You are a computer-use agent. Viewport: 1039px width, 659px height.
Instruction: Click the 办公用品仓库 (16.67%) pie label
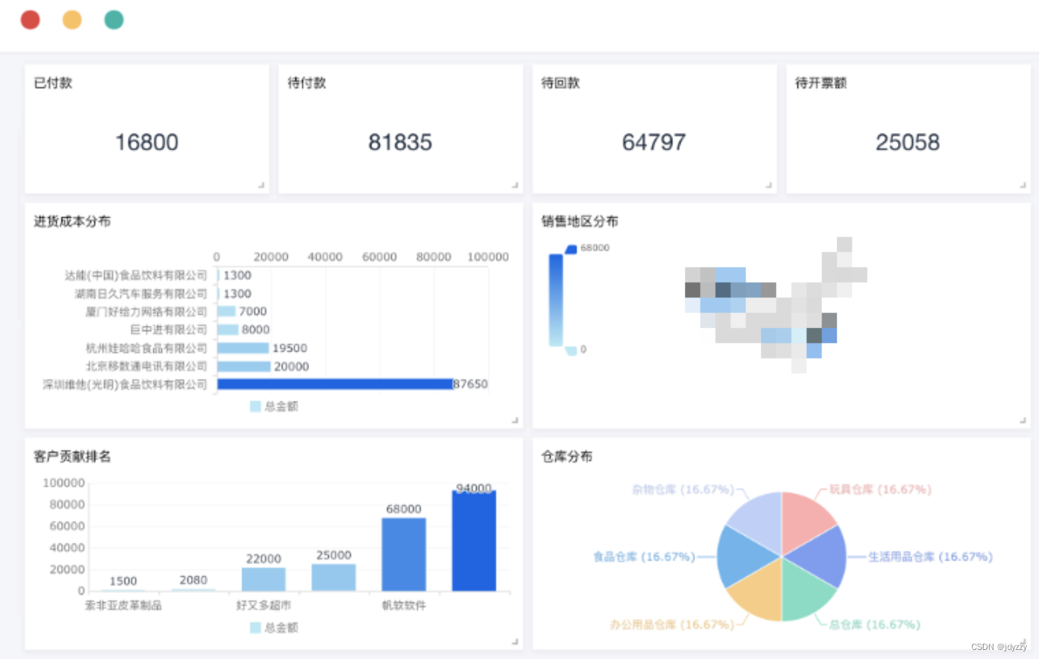point(672,625)
